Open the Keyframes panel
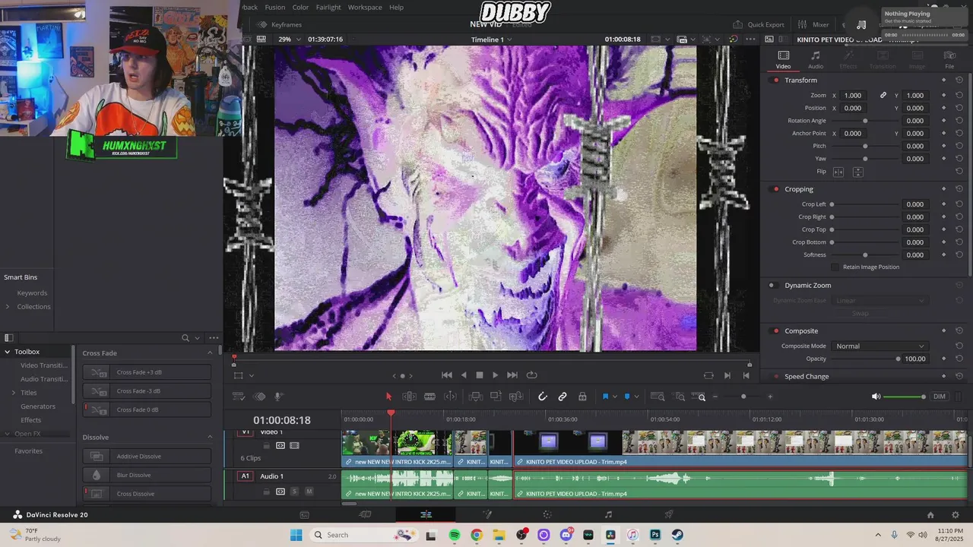The height and width of the screenshot is (547, 973). coord(280,24)
